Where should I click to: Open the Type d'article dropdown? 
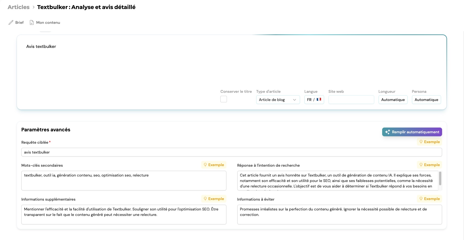click(278, 100)
